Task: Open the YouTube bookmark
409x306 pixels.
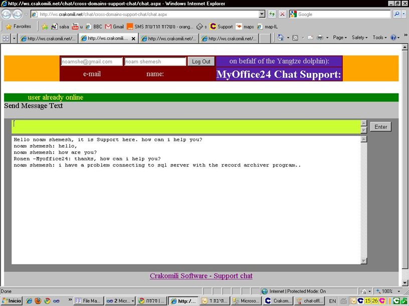Action: coord(77,26)
